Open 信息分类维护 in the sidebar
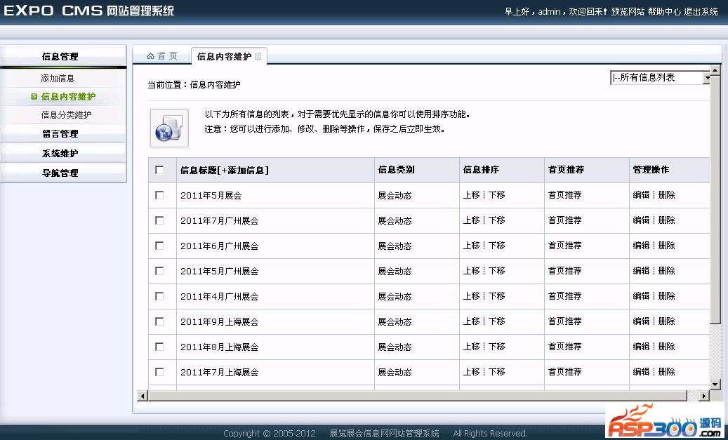This screenshot has width=728, height=440. [x=67, y=114]
